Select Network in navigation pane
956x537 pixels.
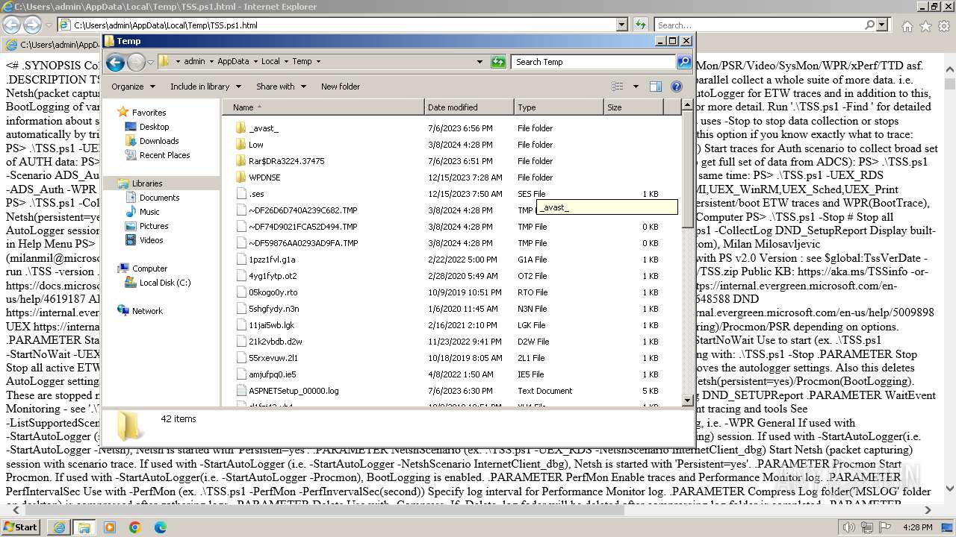pos(147,311)
